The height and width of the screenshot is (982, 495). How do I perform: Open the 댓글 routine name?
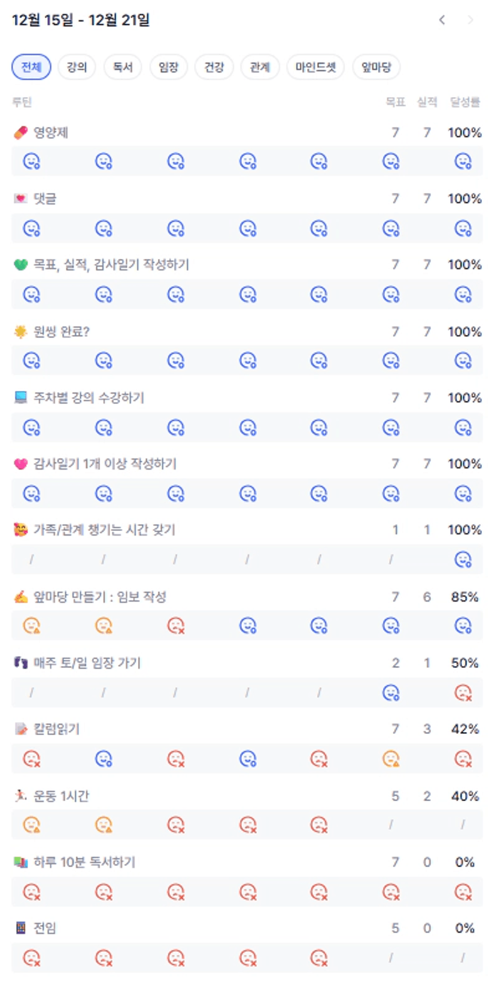[45, 198]
